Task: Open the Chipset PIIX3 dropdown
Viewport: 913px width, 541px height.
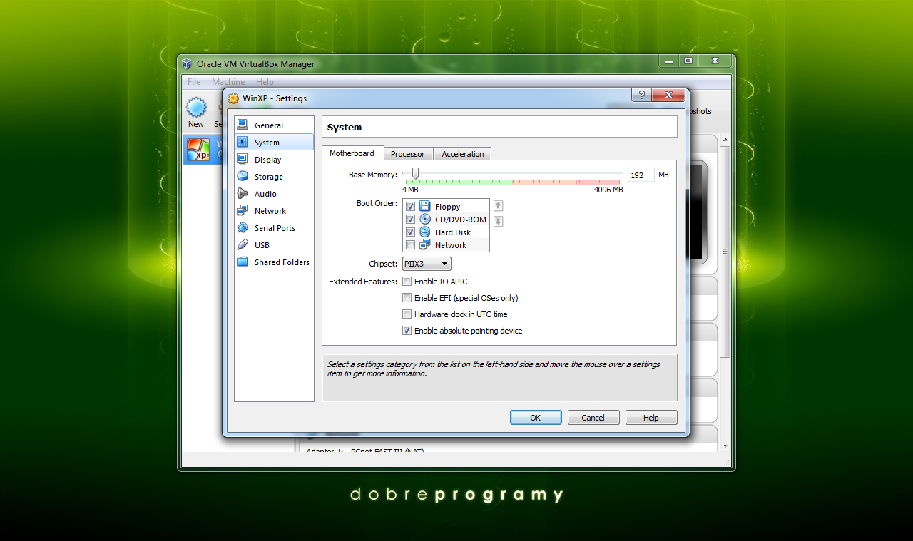Action: coord(427,264)
